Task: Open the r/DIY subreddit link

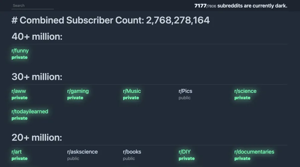Action: click(x=185, y=152)
